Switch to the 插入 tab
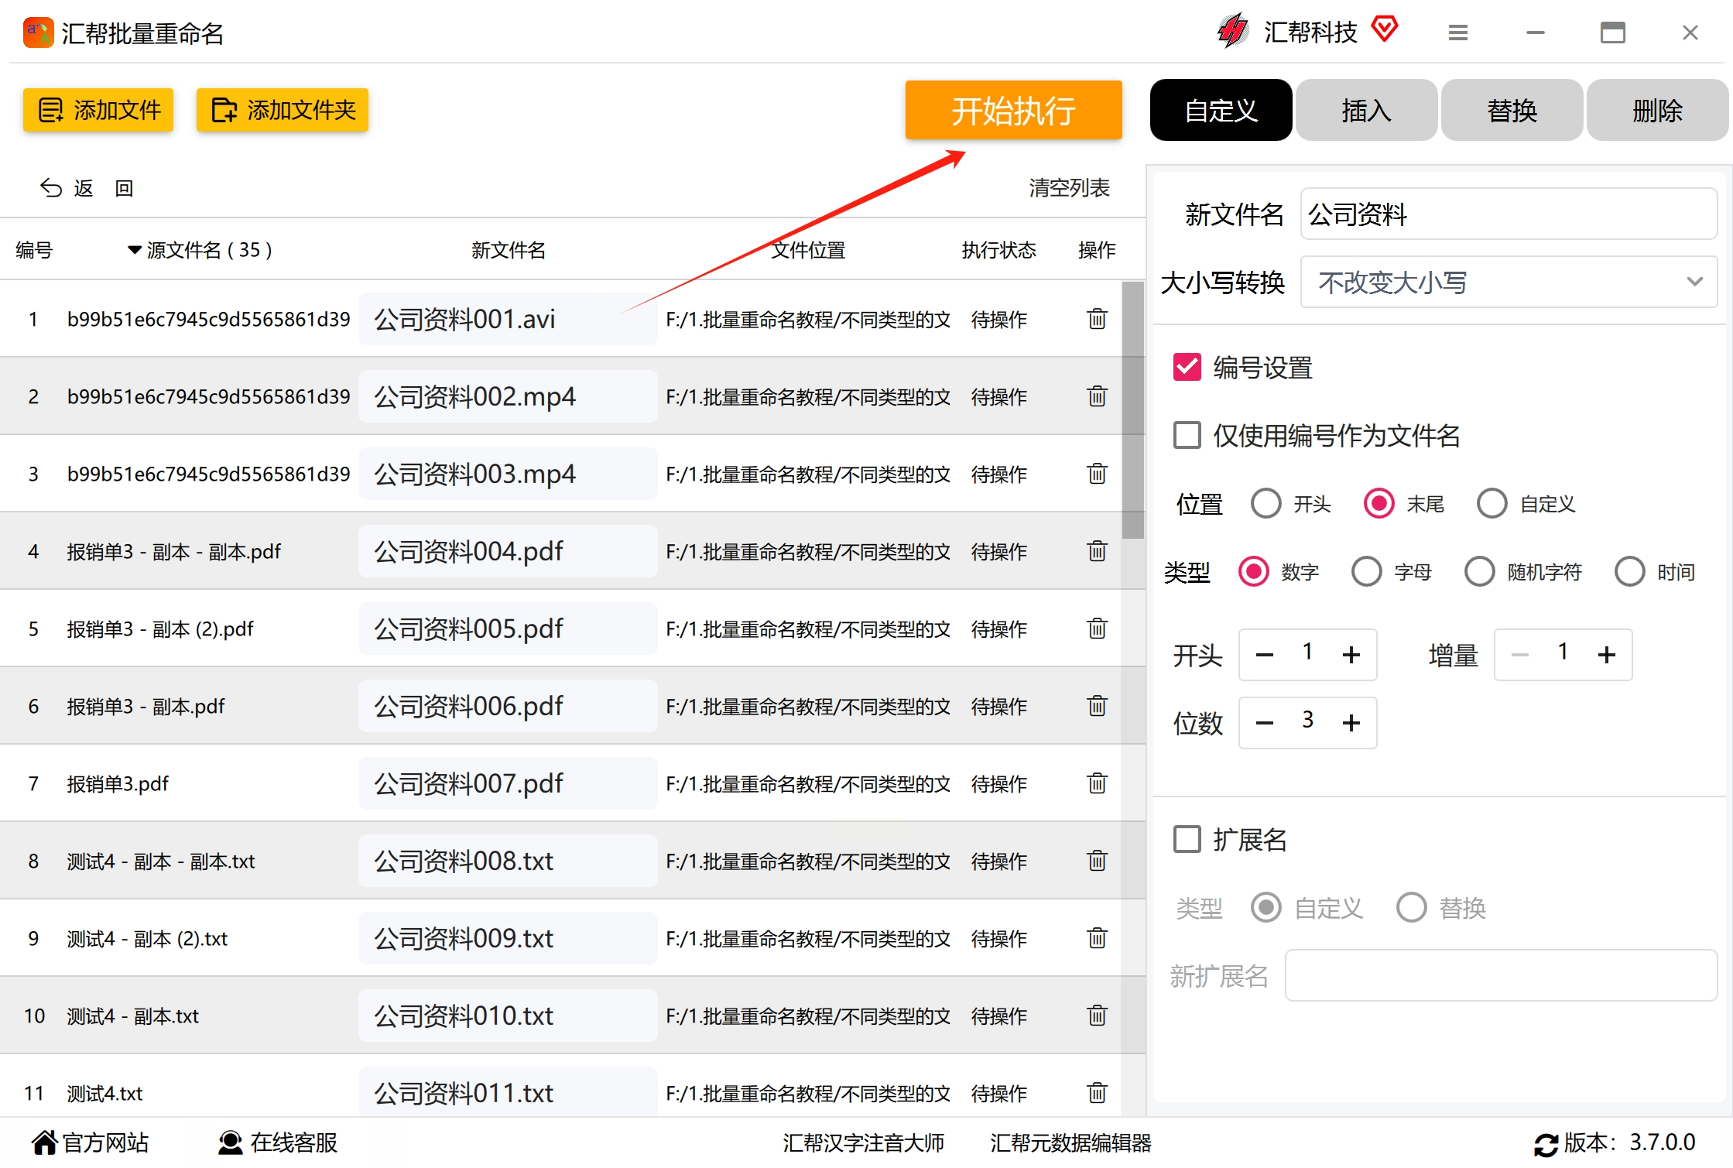Image resolution: width=1733 pixels, height=1168 pixels. 1366,111
